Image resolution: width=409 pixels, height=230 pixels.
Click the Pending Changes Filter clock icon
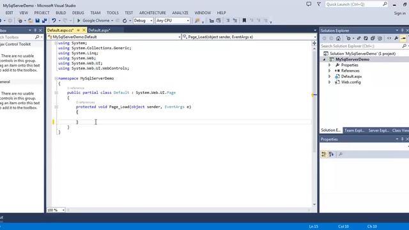[348, 38]
